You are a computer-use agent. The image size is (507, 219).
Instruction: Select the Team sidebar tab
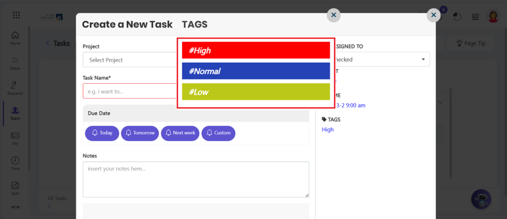(x=15, y=113)
